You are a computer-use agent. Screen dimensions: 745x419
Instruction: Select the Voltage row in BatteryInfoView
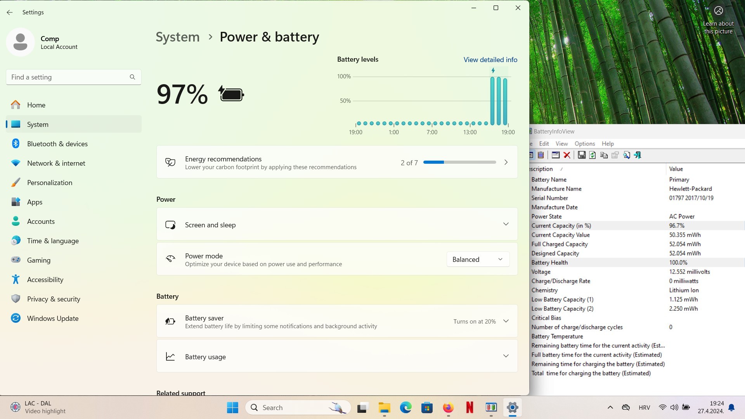click(x=637, y=272)
